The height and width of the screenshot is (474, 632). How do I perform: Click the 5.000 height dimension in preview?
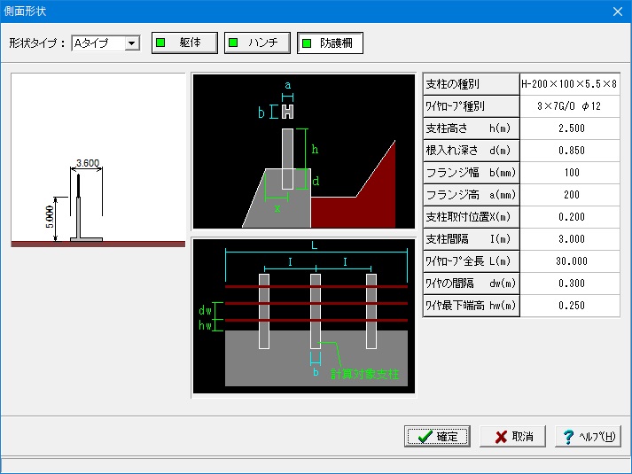click(x=50, y=217)
